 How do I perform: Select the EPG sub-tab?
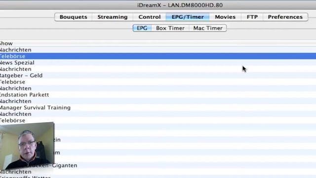click(x=142, y=28)
